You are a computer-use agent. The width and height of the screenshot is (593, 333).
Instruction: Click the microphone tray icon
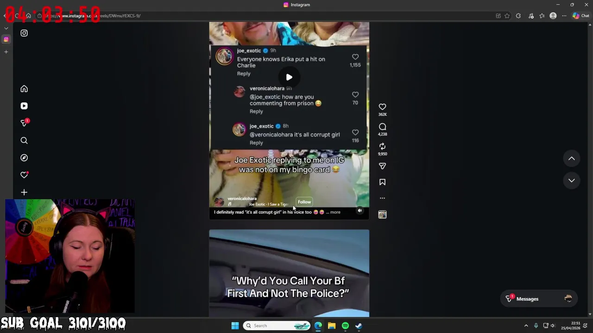pos(536,326)
